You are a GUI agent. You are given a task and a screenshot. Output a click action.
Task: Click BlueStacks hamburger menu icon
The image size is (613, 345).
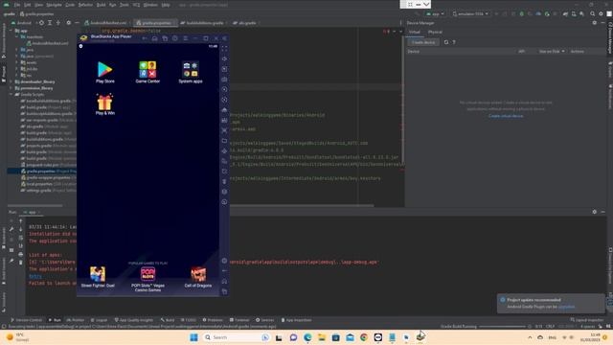[185, 38]
